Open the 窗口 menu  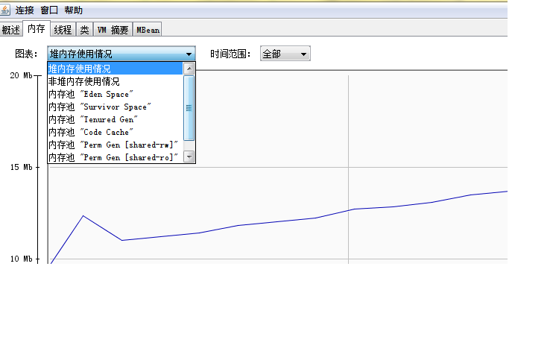coord(49,10)
